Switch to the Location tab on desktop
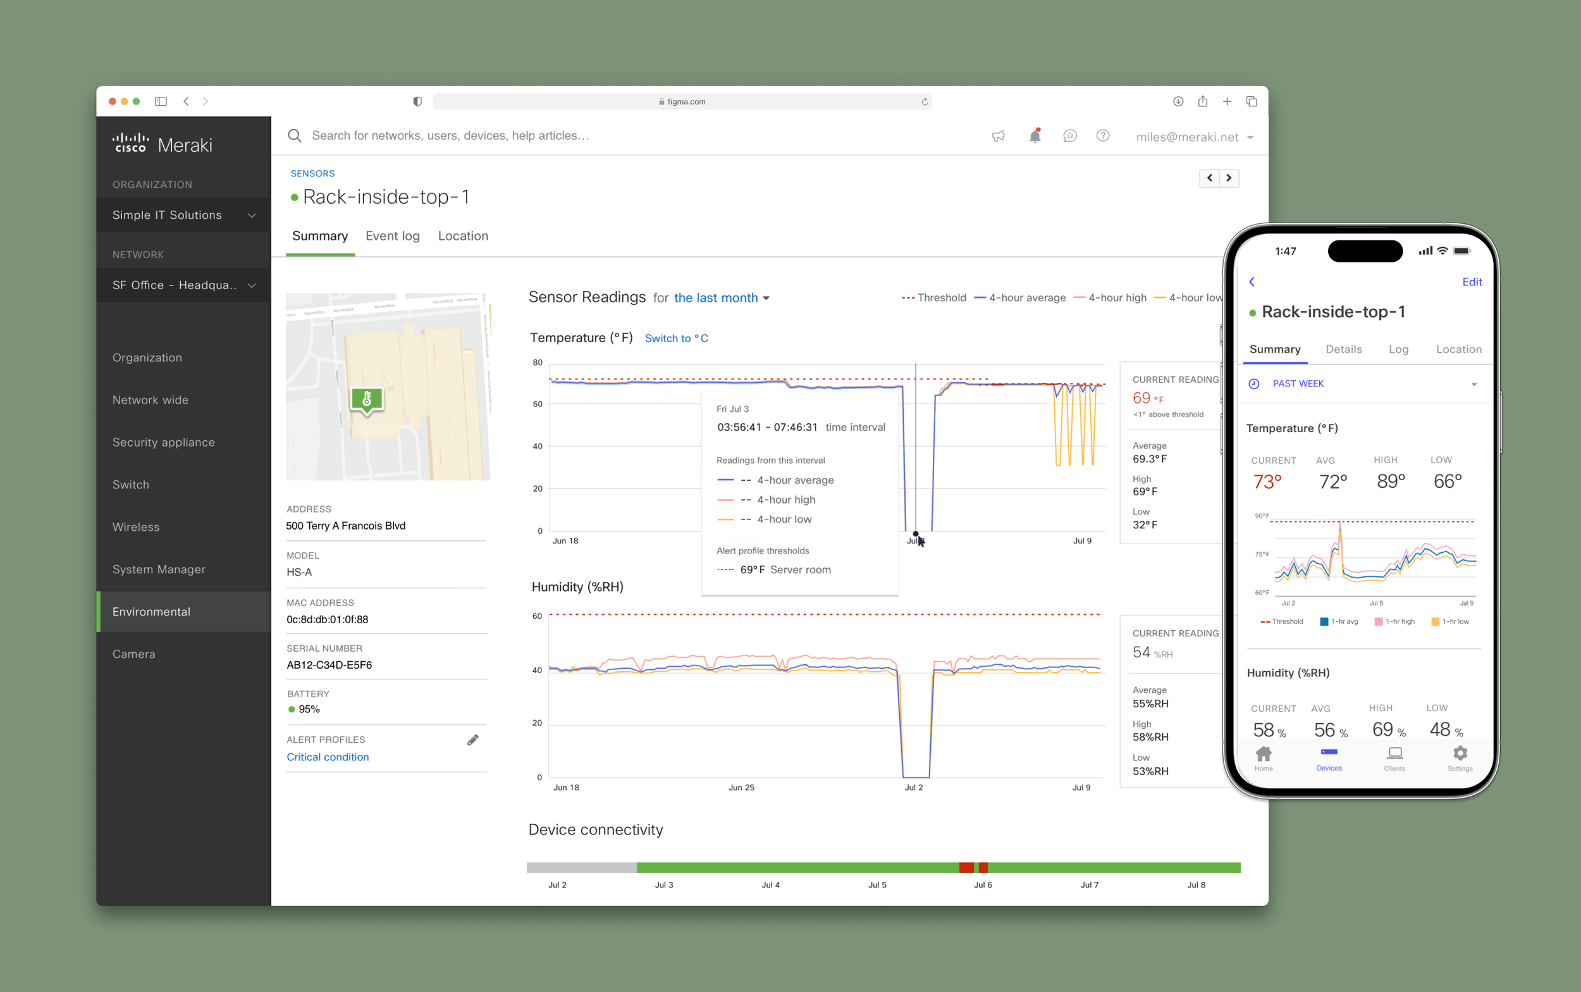 point(463,236)
